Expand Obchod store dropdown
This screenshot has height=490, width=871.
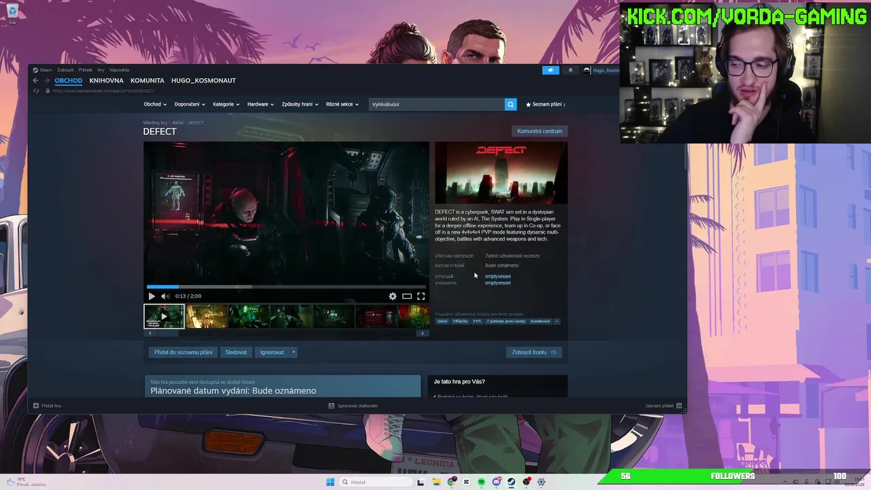coord(154,104)
